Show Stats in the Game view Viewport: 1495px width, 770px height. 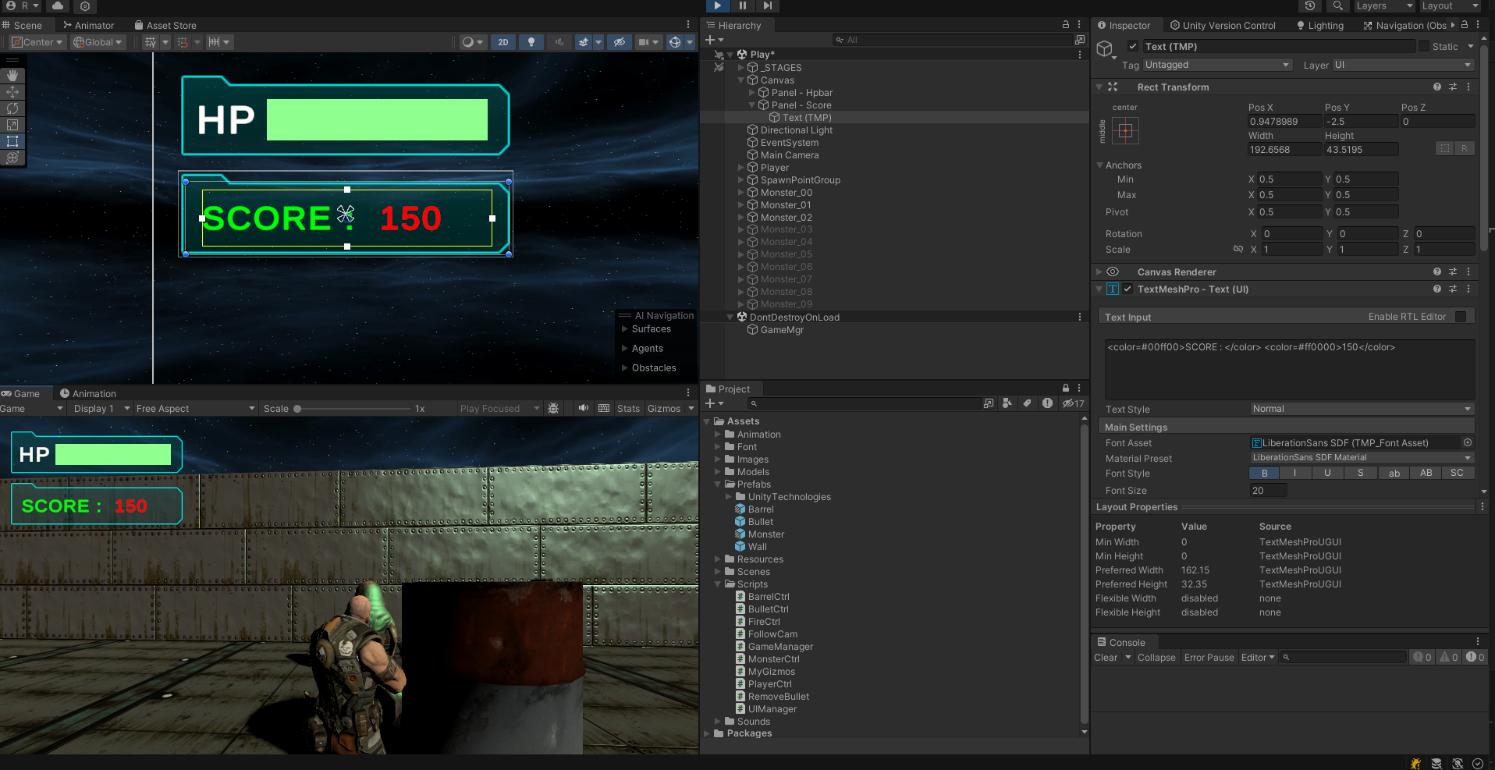(x=628, y=408)
